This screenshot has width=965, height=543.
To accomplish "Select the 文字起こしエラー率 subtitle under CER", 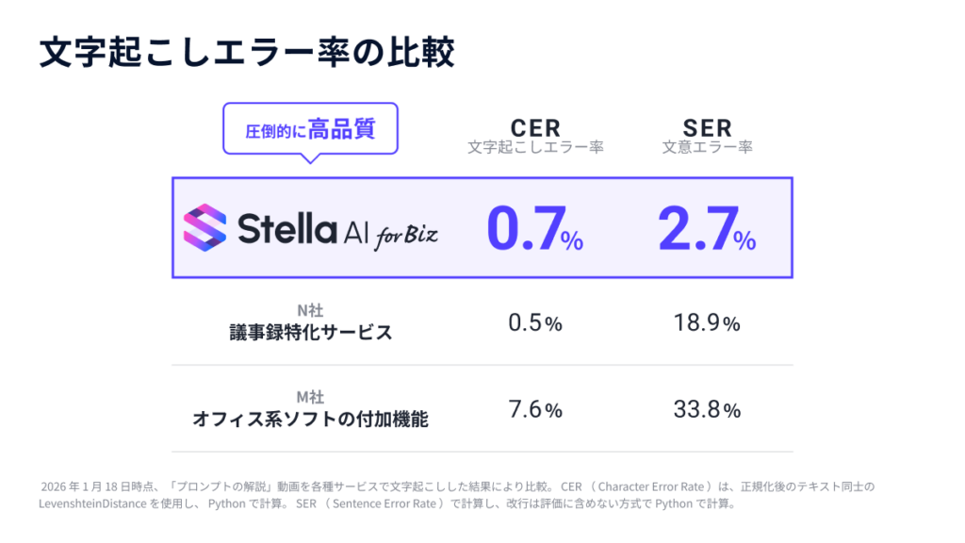I will click(535, 147).
